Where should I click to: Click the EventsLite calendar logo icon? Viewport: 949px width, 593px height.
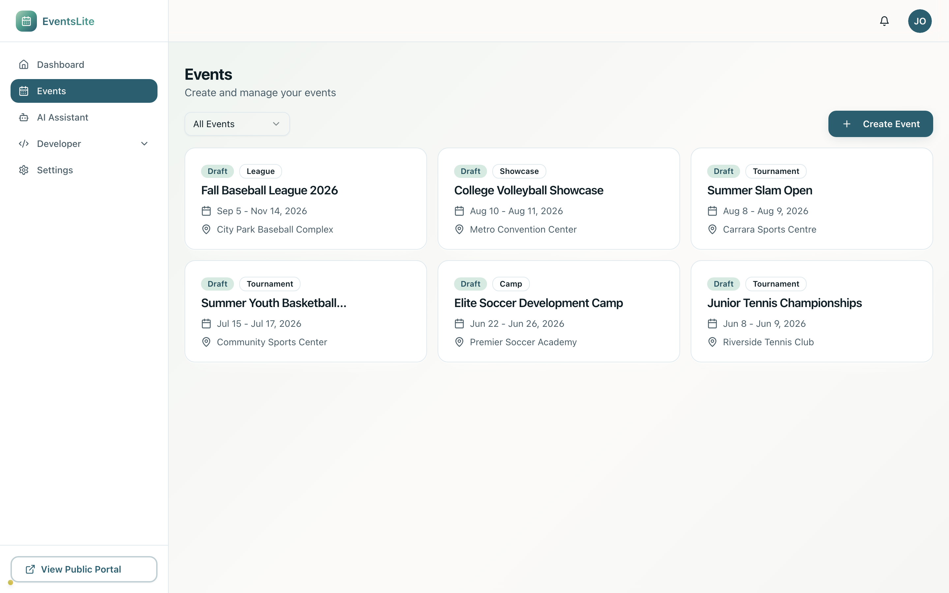[26, 21]
